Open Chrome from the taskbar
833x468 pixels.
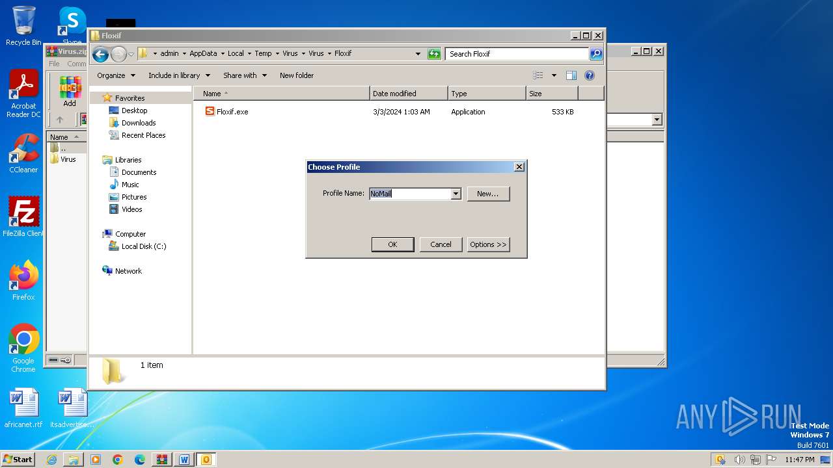[x=118, y=460]
